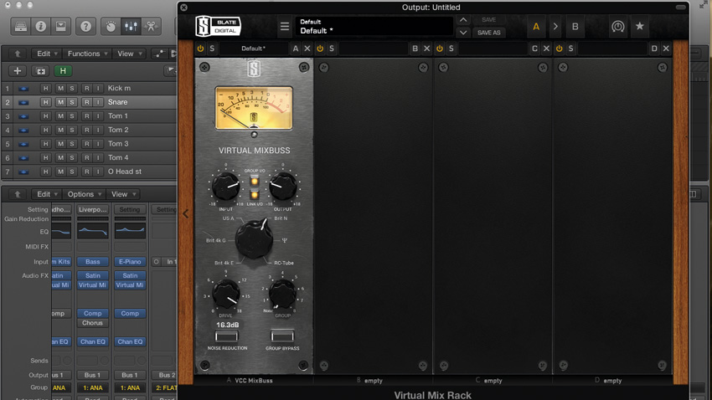Image resolution: width=712 pixels, height=400 pixels.
Task: Remove module from slot A with X
Action: coord(307,49)
